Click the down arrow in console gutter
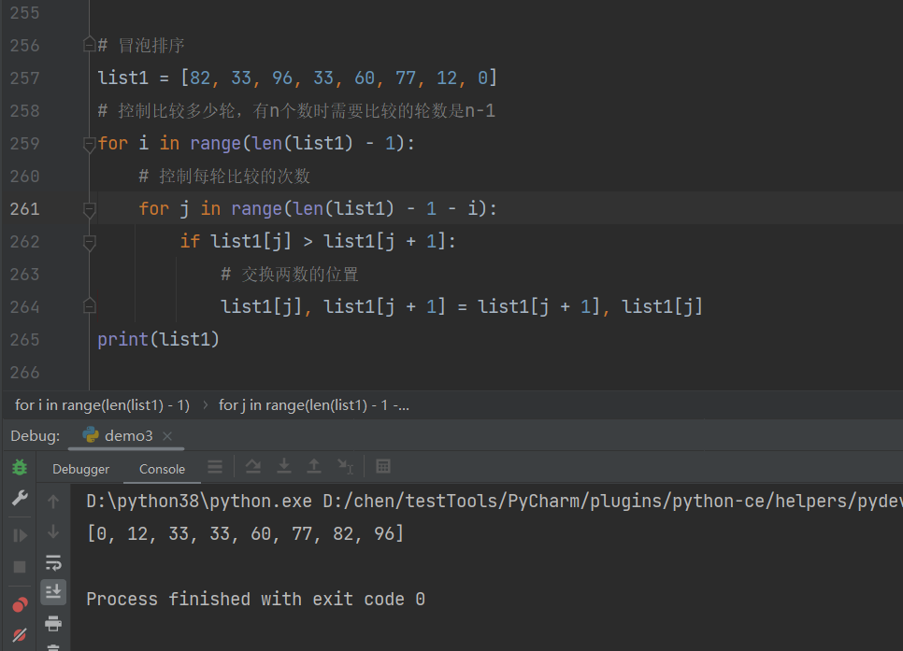The image size is (903, 651). pyautogui.click(x=53, y=531)
